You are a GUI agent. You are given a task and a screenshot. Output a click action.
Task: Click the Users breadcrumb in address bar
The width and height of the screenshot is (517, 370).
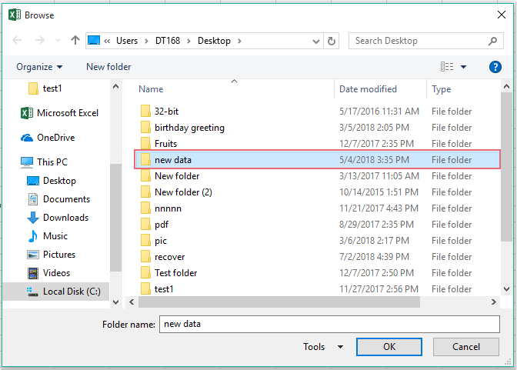pyautogui.click(x=127, y=41)
